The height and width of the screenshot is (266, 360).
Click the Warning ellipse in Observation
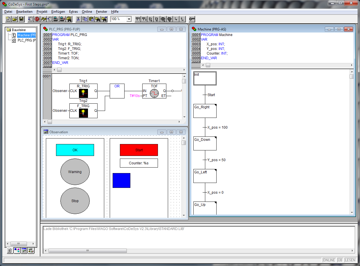pyautogui.click(x=75, y=172)
